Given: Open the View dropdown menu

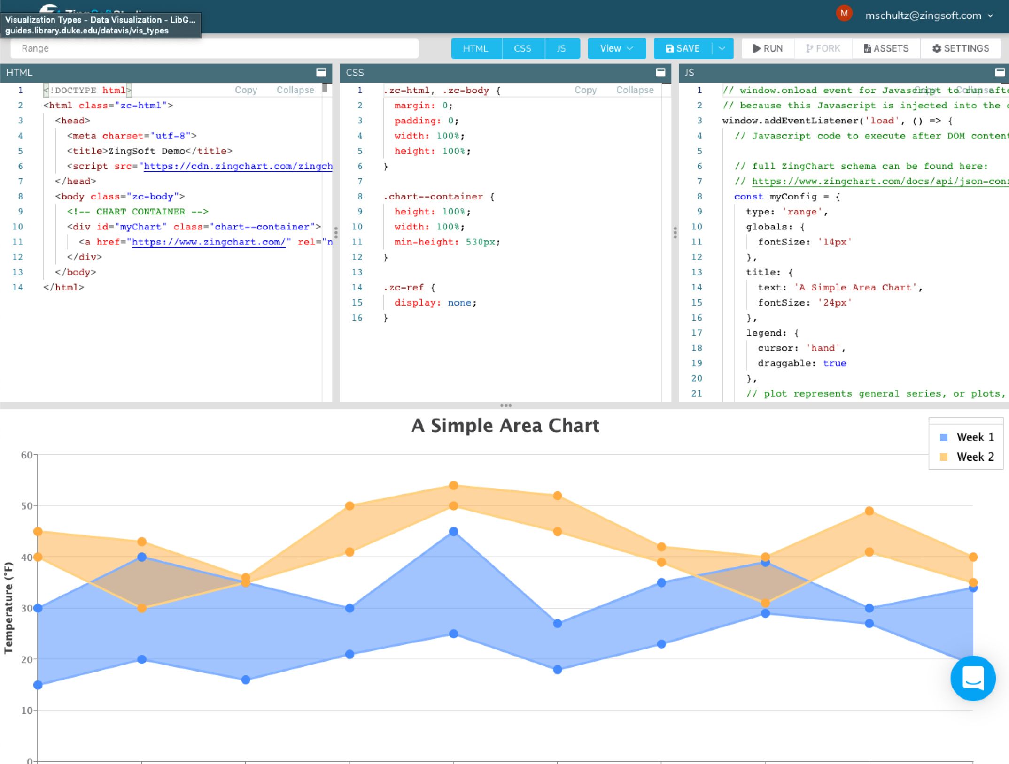Looking at the screenshot, I should (616, 48).
